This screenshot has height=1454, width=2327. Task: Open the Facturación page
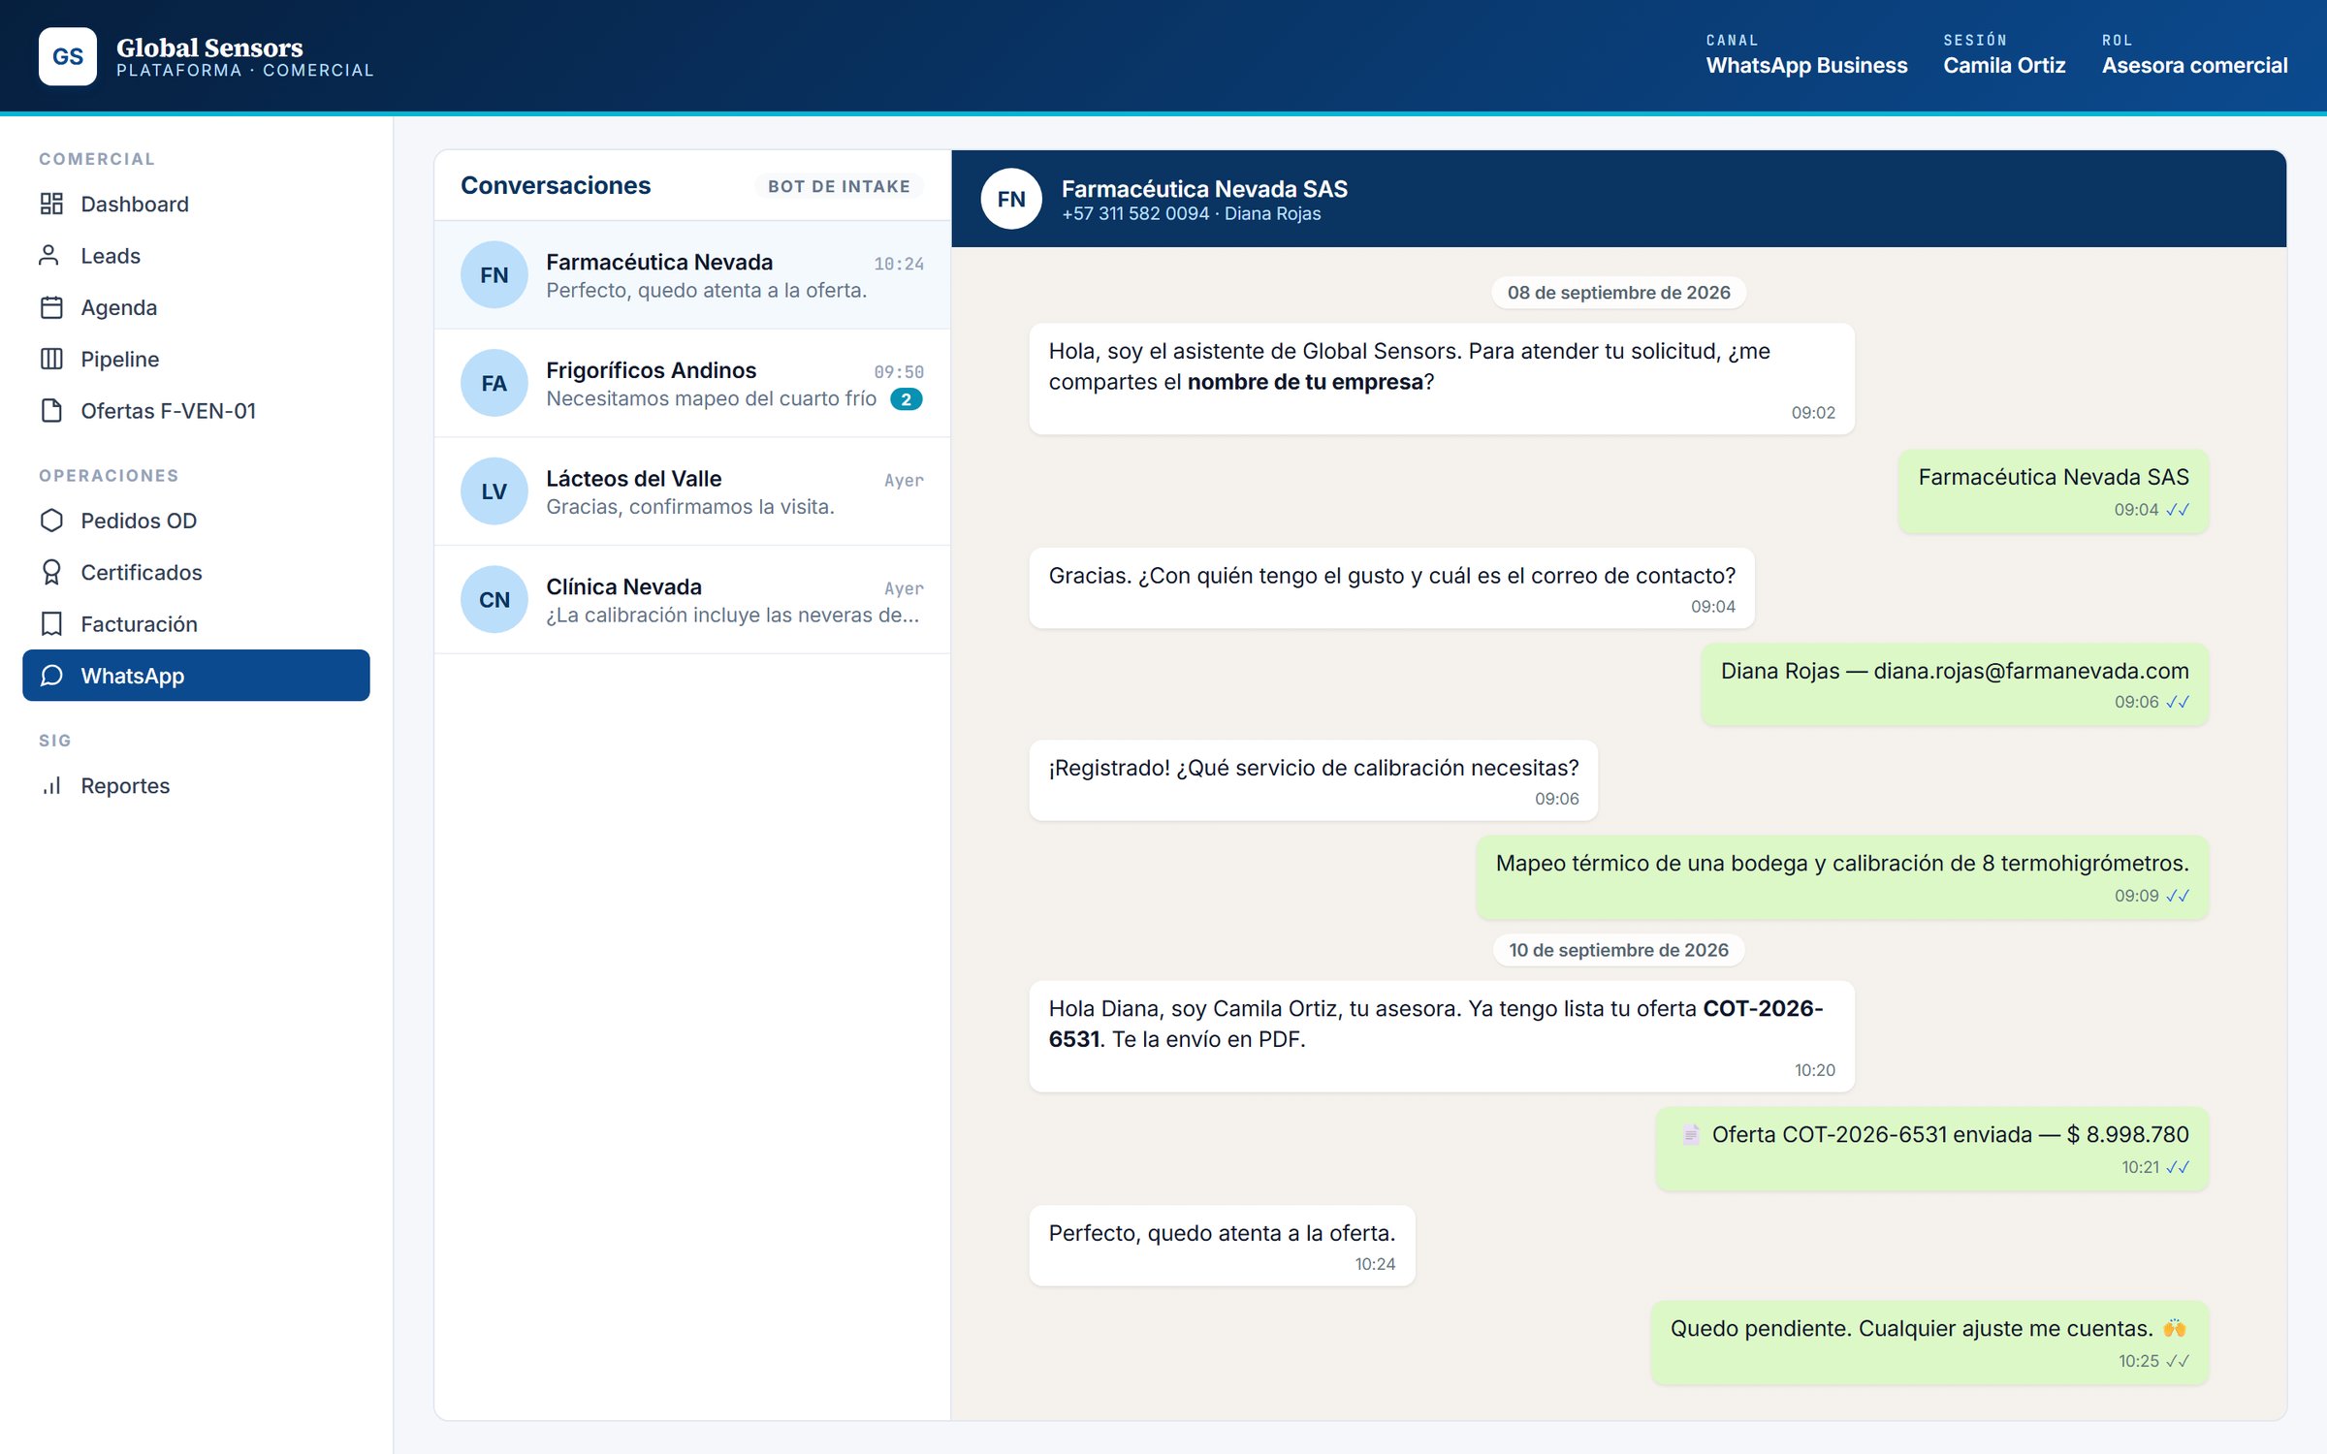click(196, 623)
